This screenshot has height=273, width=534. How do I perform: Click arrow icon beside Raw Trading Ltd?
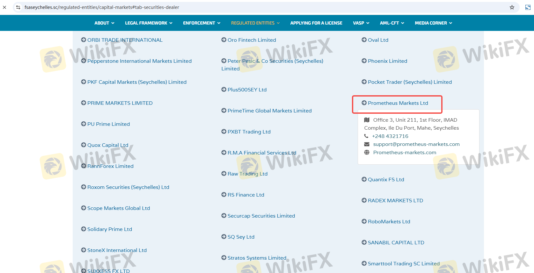224,174
